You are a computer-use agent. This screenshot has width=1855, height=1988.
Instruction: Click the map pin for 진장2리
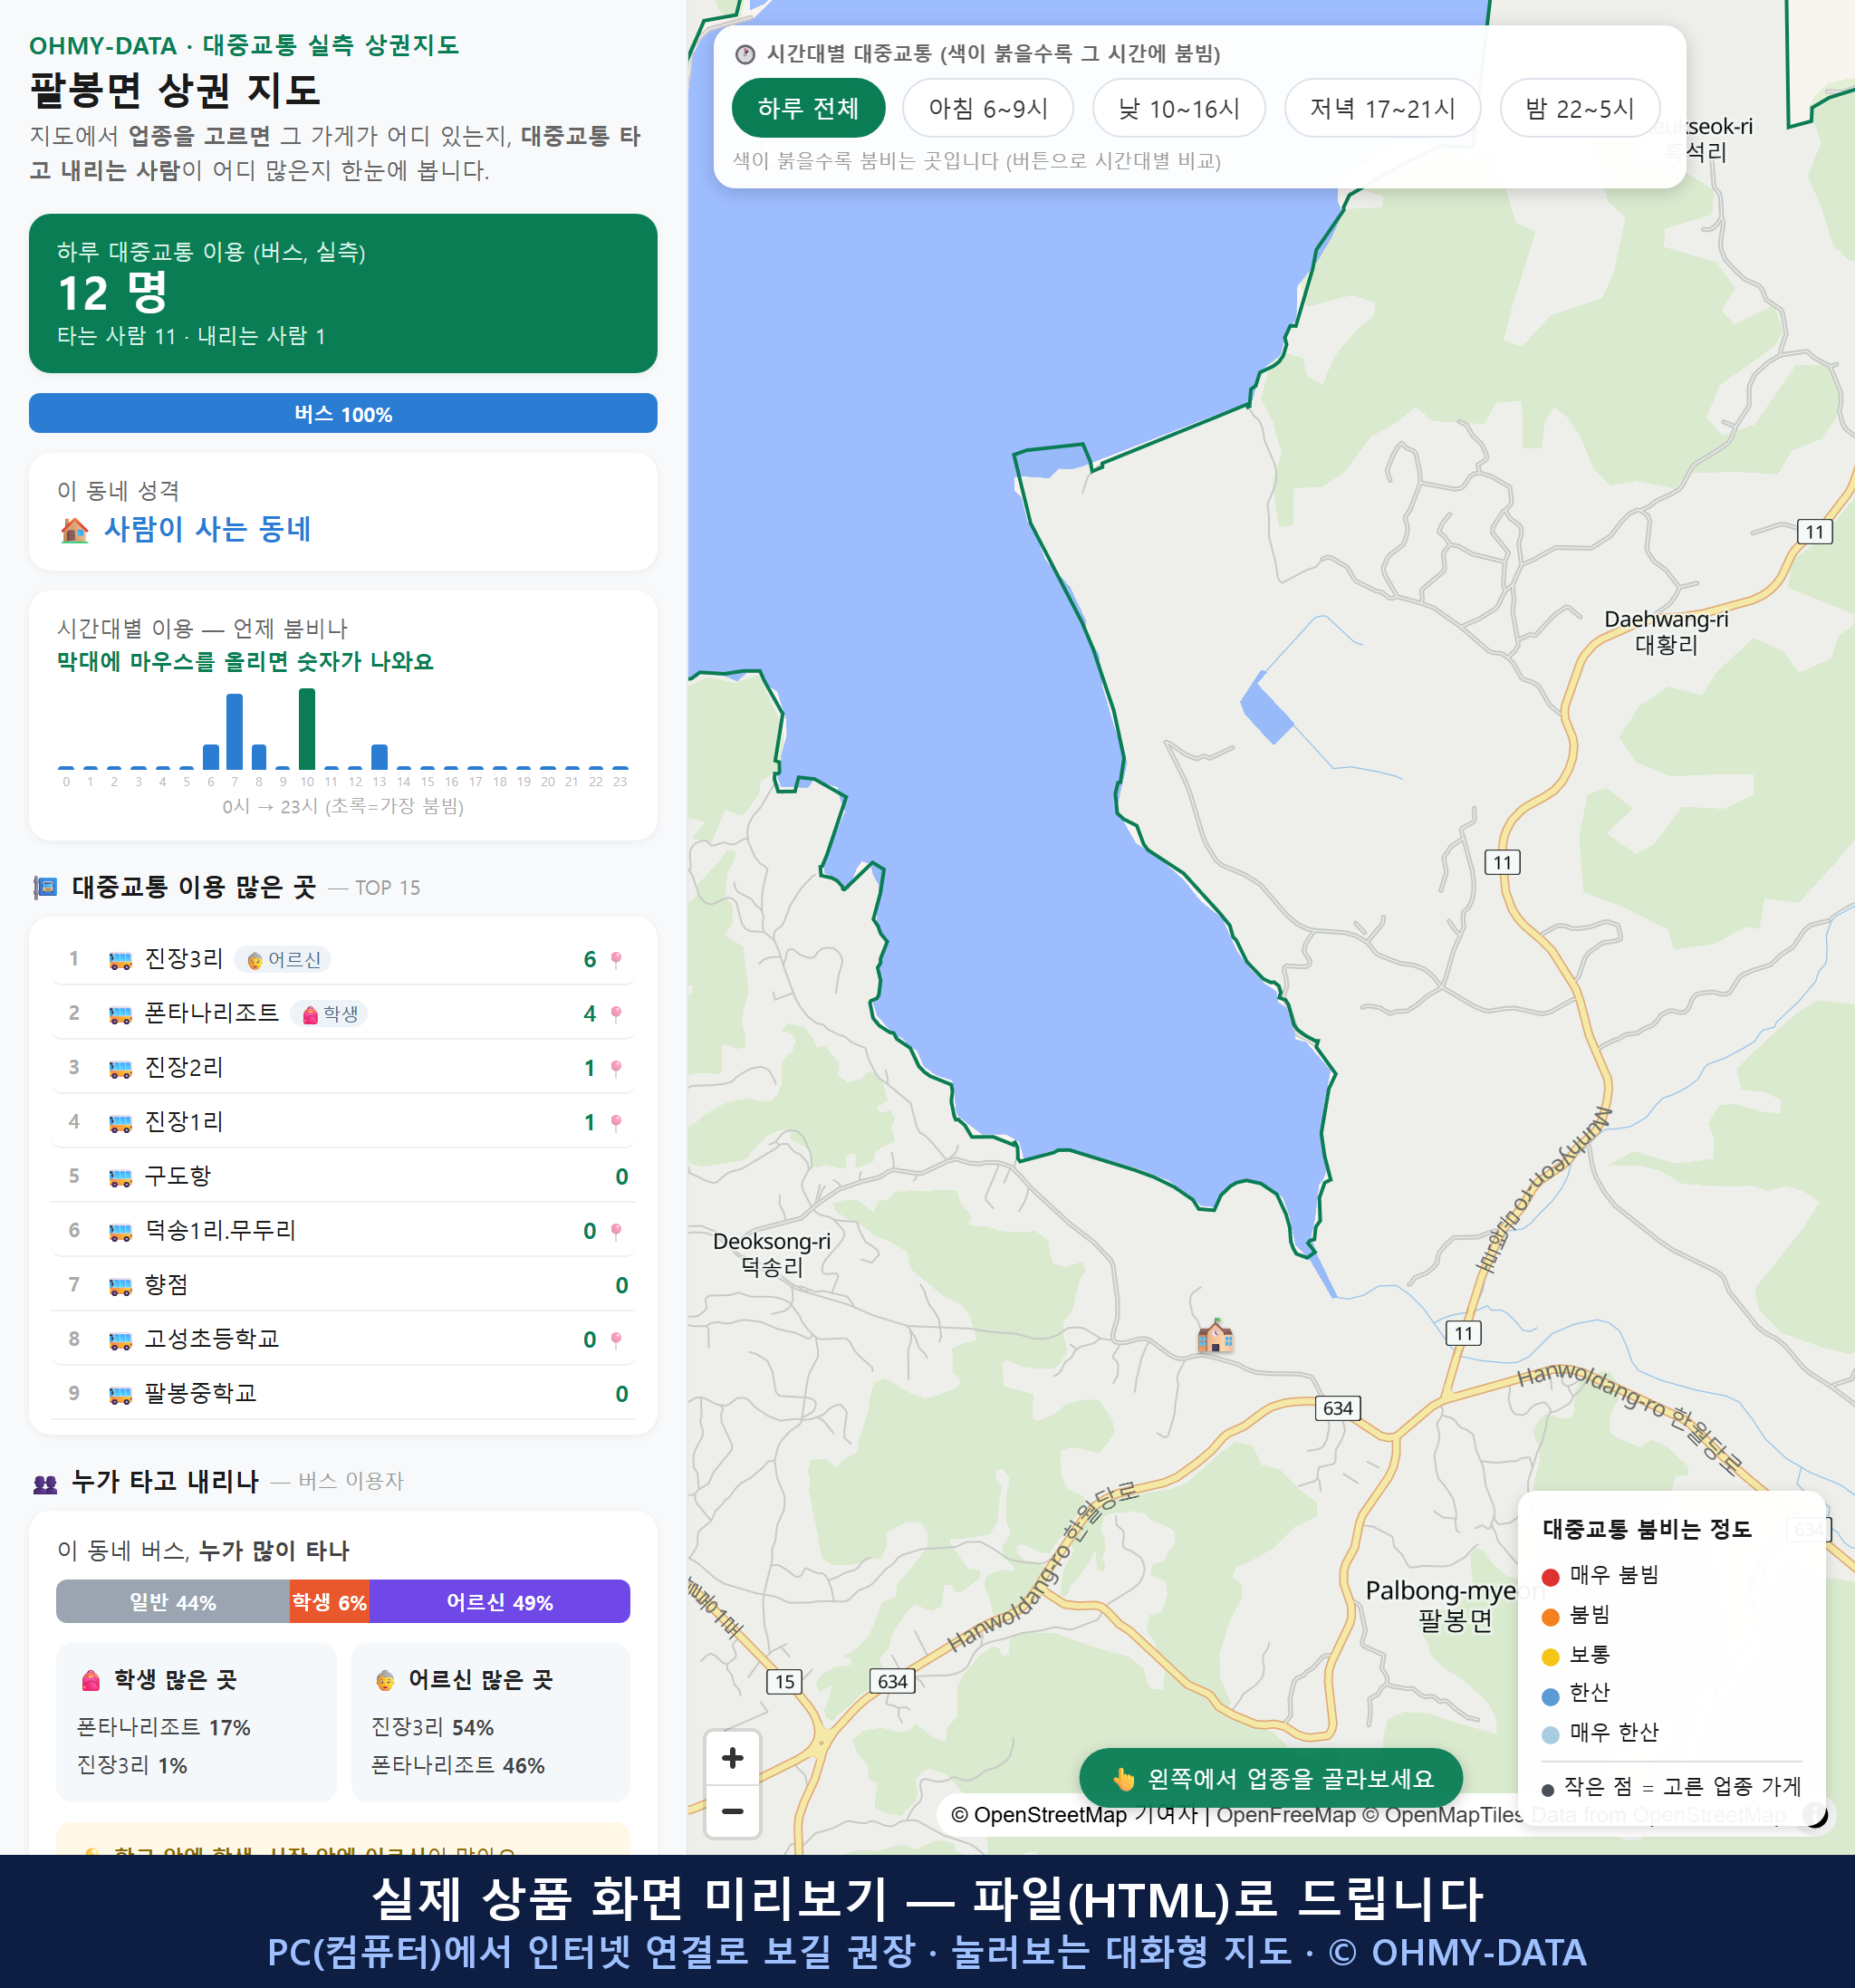616,1069
